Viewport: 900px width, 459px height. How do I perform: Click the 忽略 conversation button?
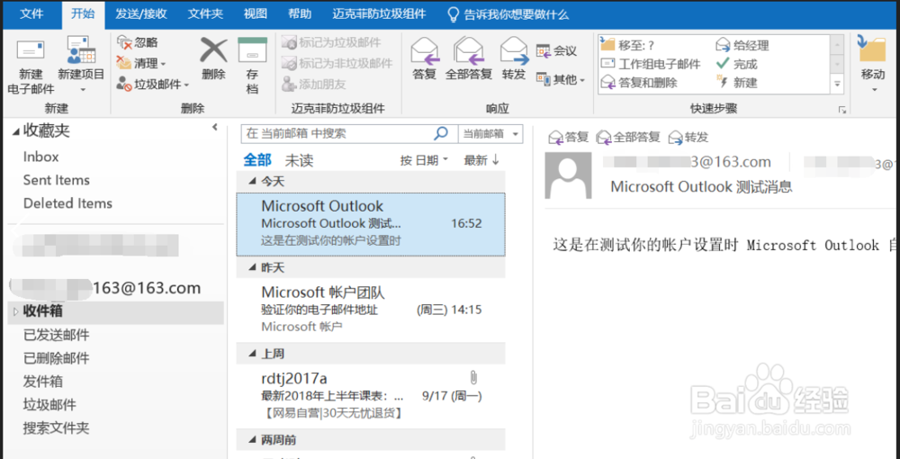click(138, 42)
